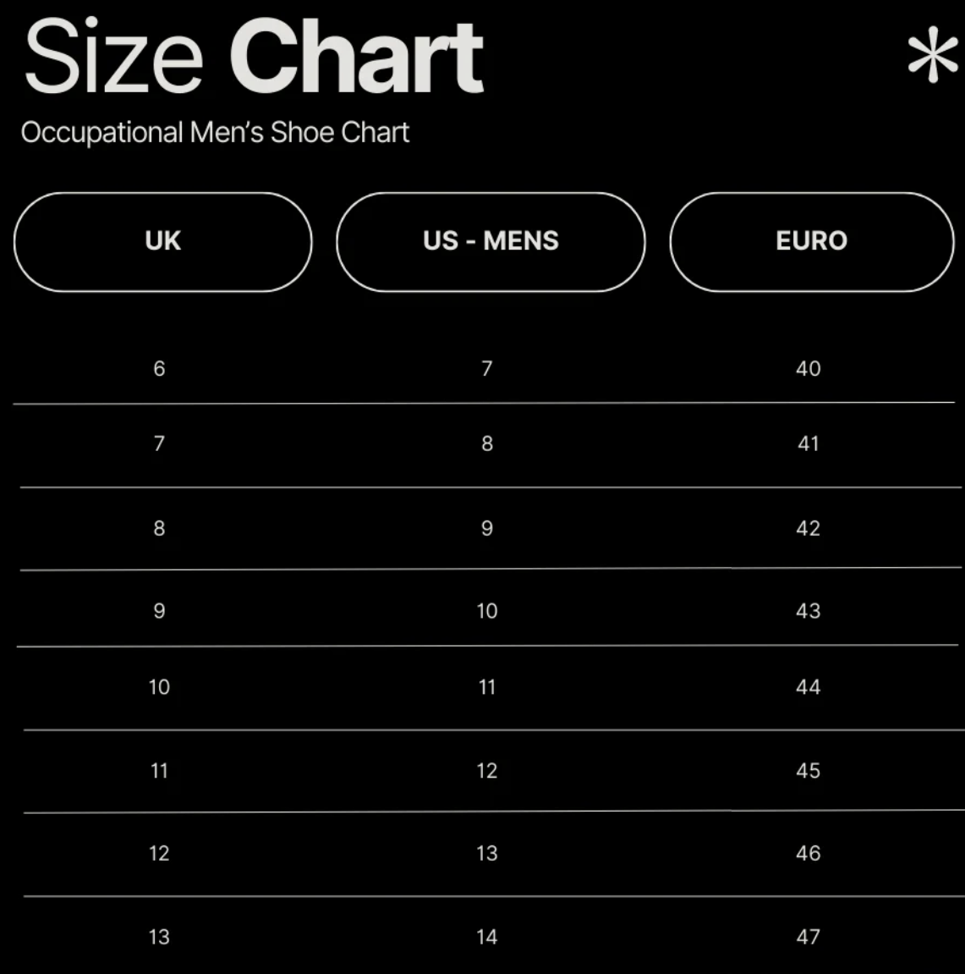
Task: Click Euro size 46 cell
Action: [x=808, y=853]
